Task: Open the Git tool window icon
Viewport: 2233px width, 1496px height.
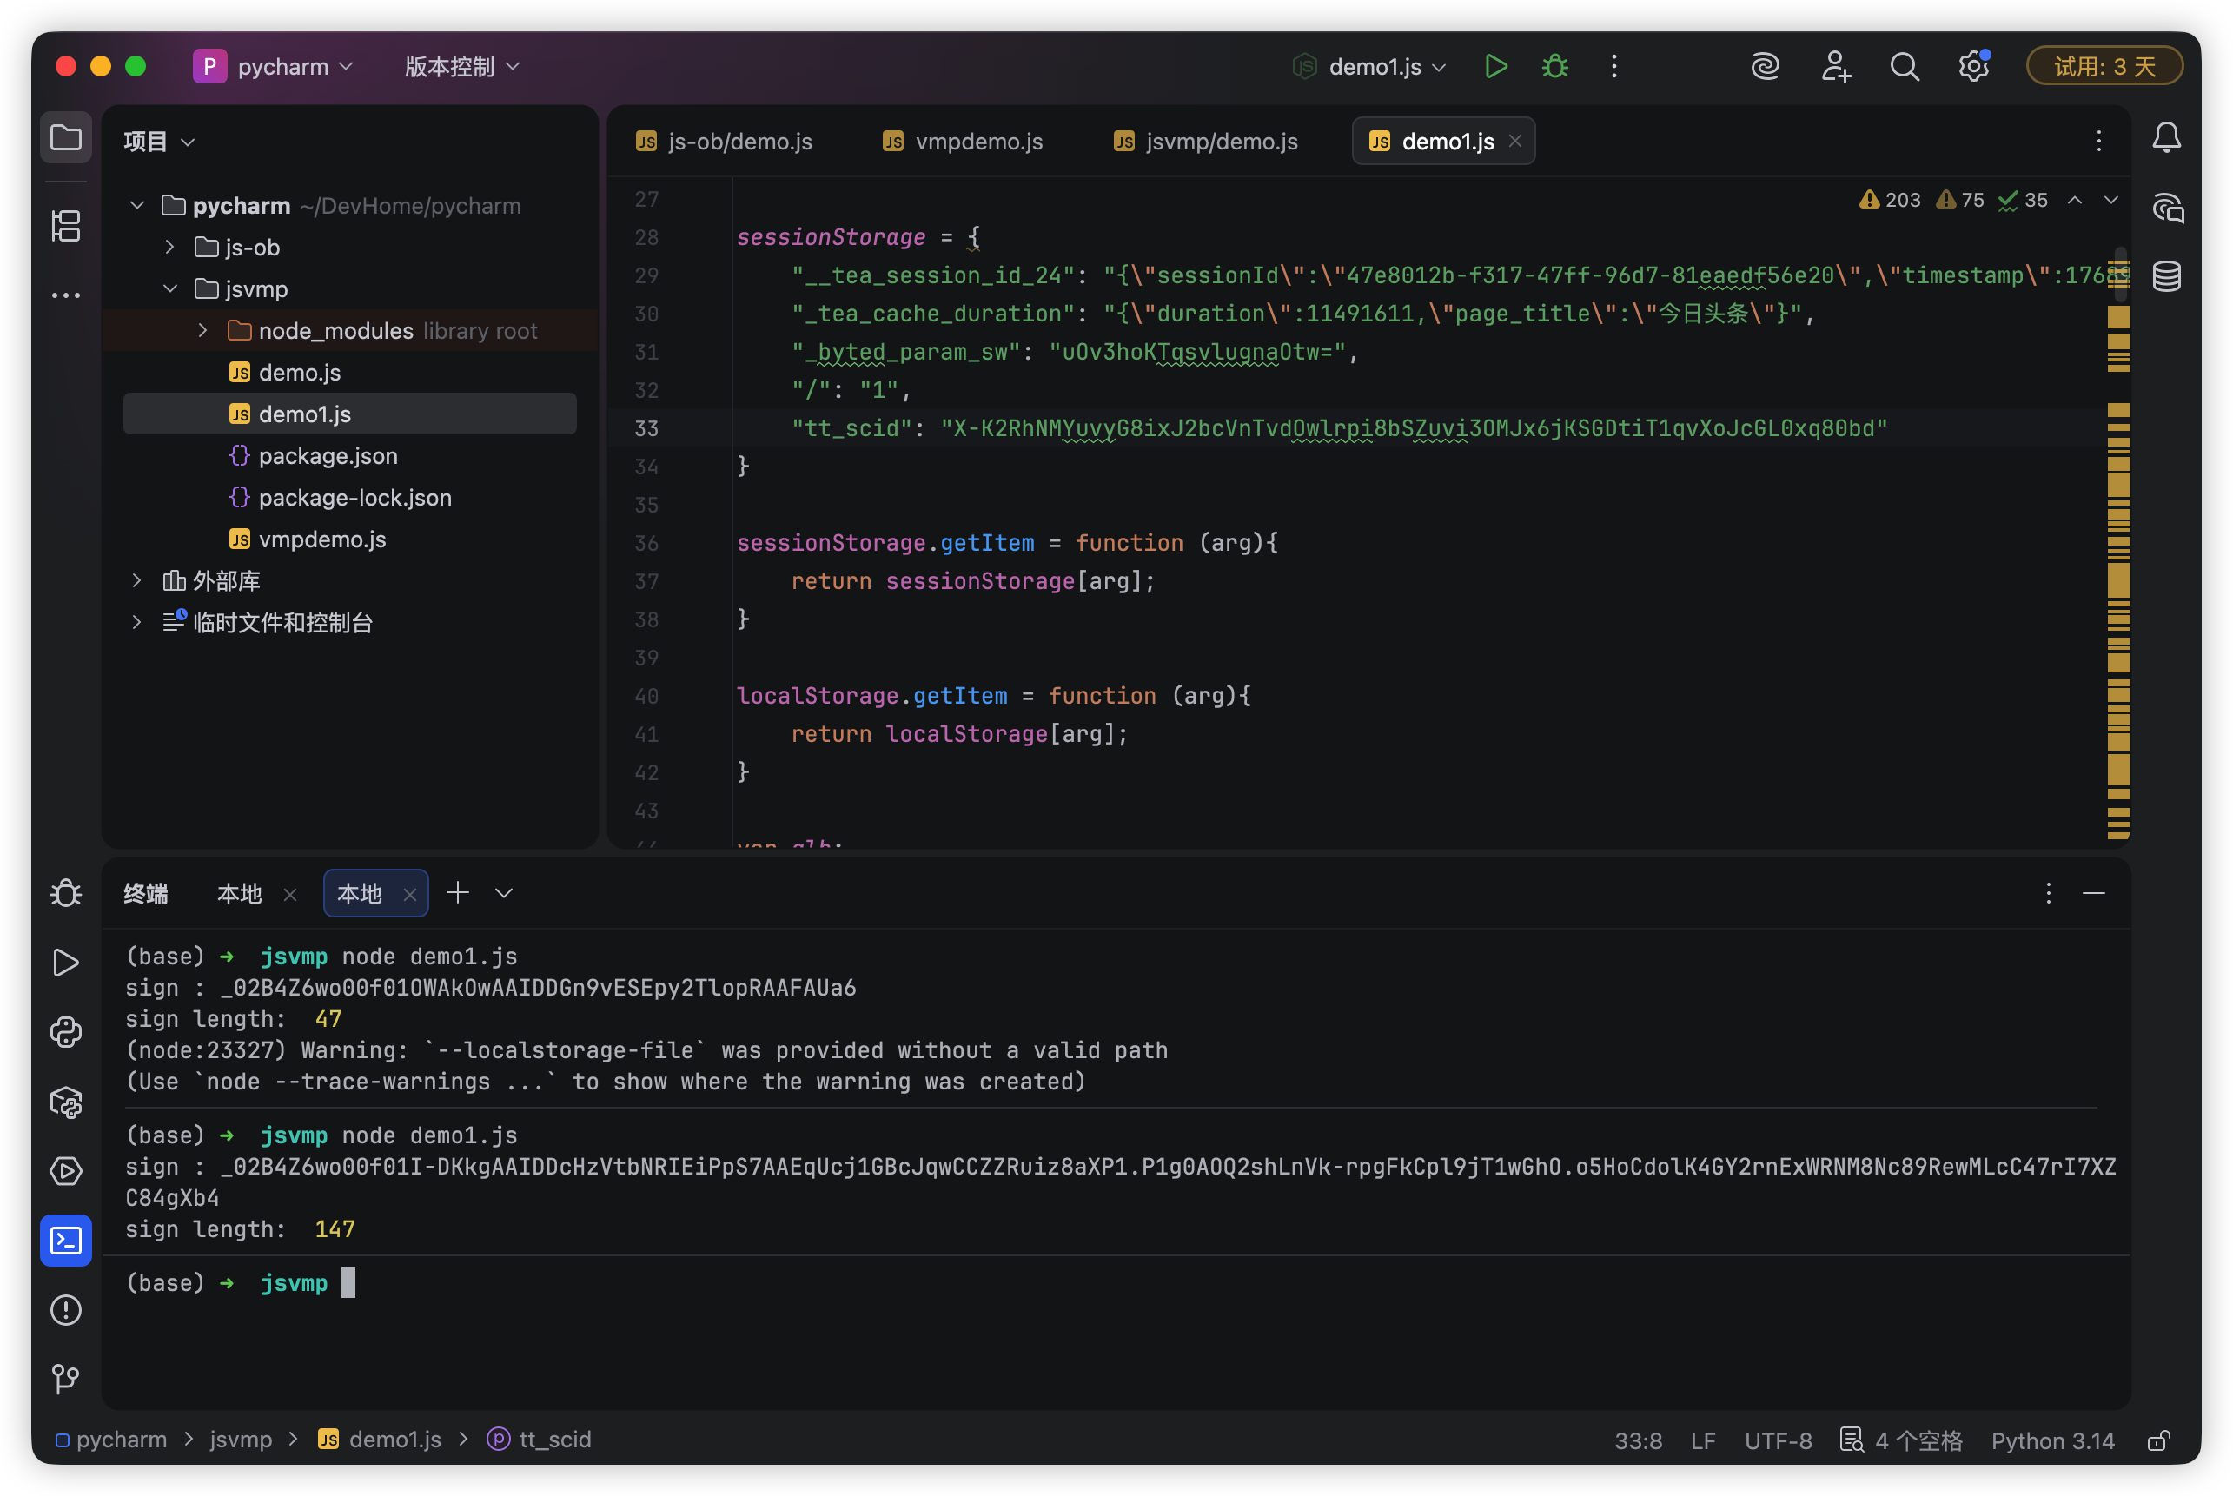Action: pyautogui.click(x=66, y=1379)
